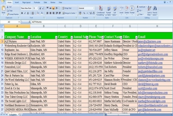
Task: Toggle Underline formatting
Action: 28,13
